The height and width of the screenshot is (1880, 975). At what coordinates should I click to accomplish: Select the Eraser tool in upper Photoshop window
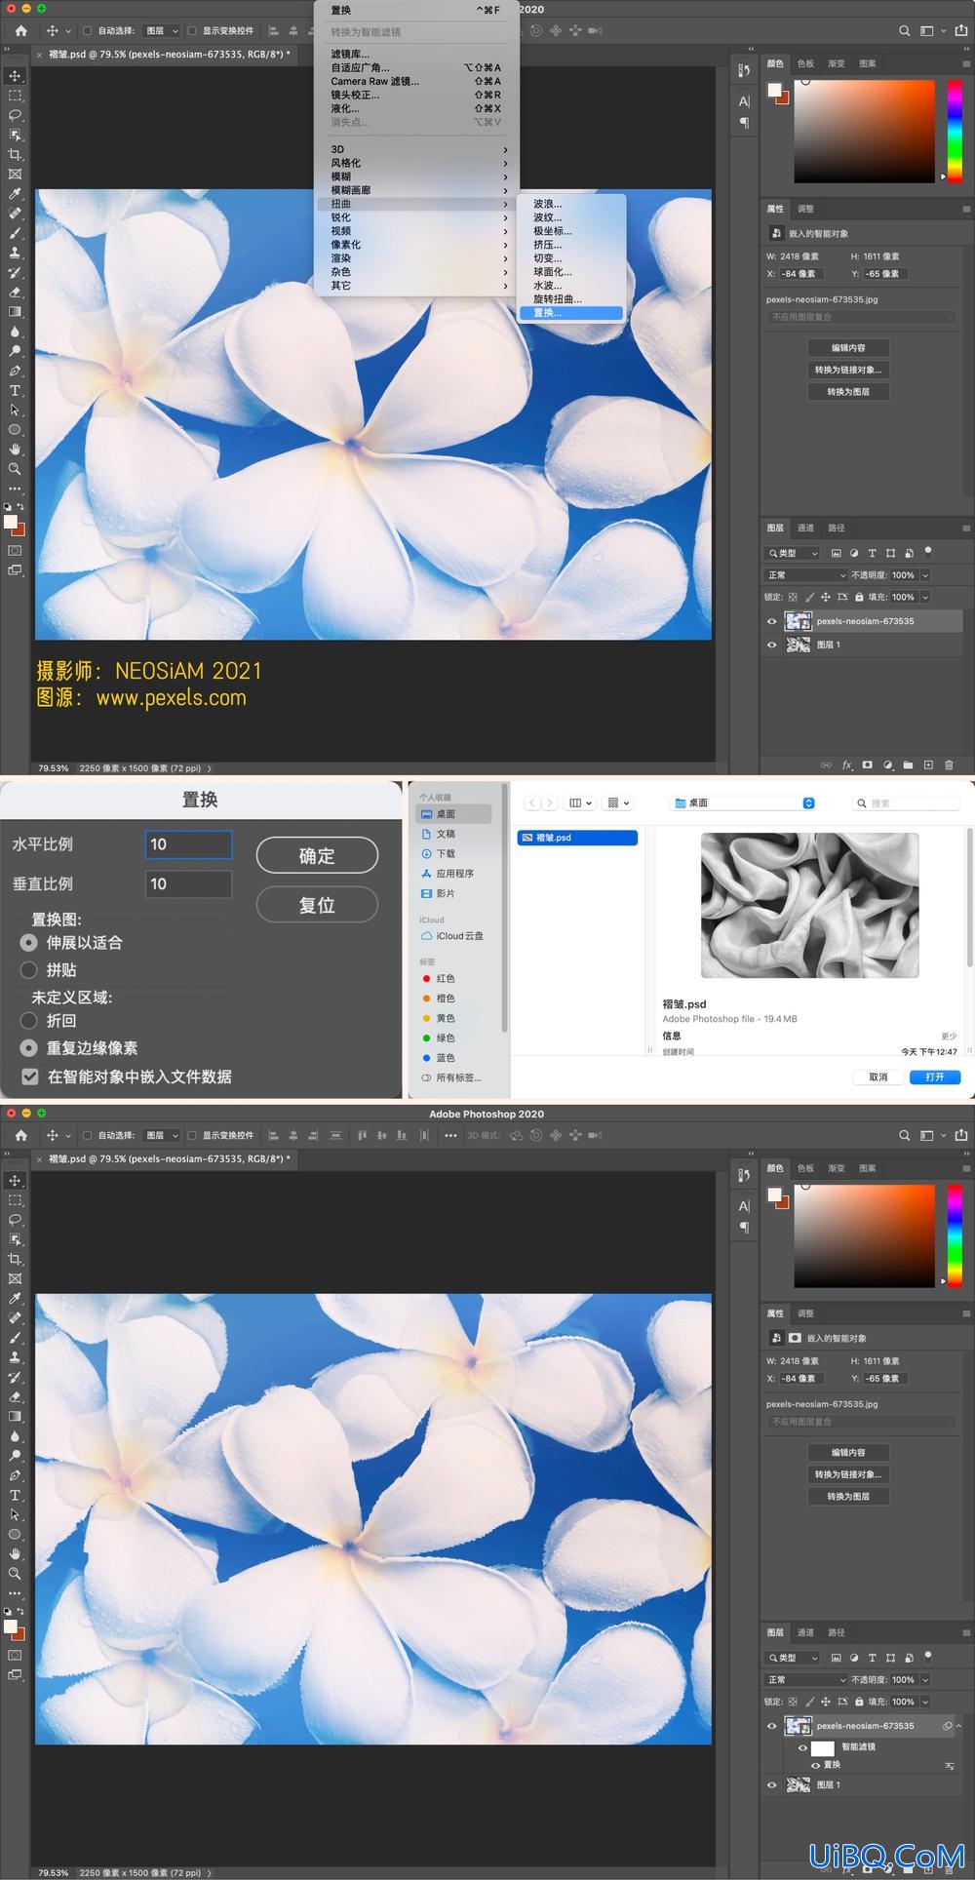point(15,292)
